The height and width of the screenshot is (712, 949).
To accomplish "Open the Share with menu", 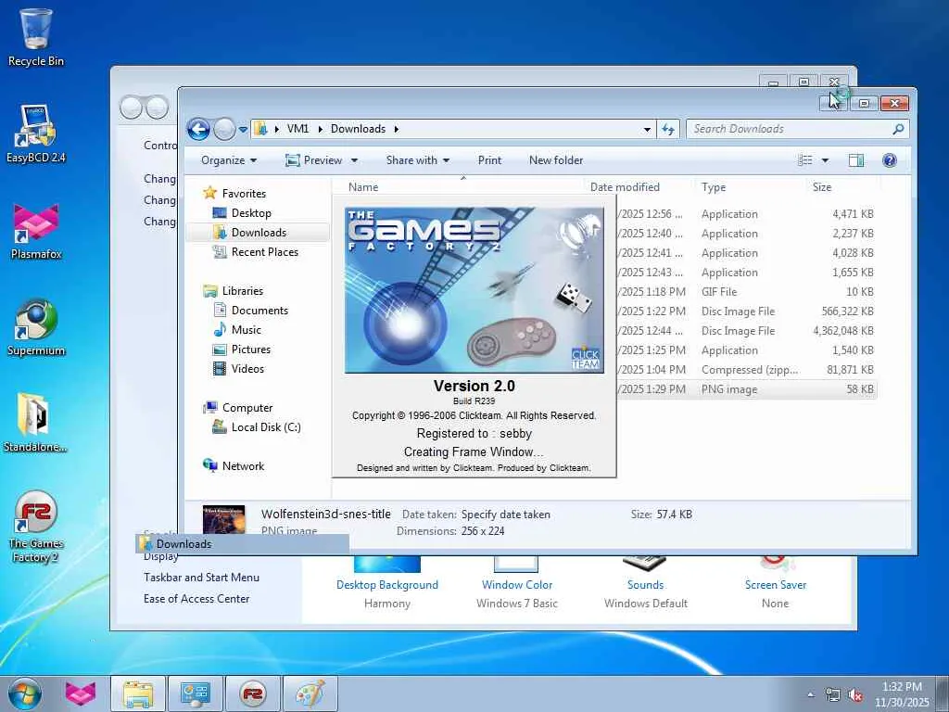I will [418, 160].
